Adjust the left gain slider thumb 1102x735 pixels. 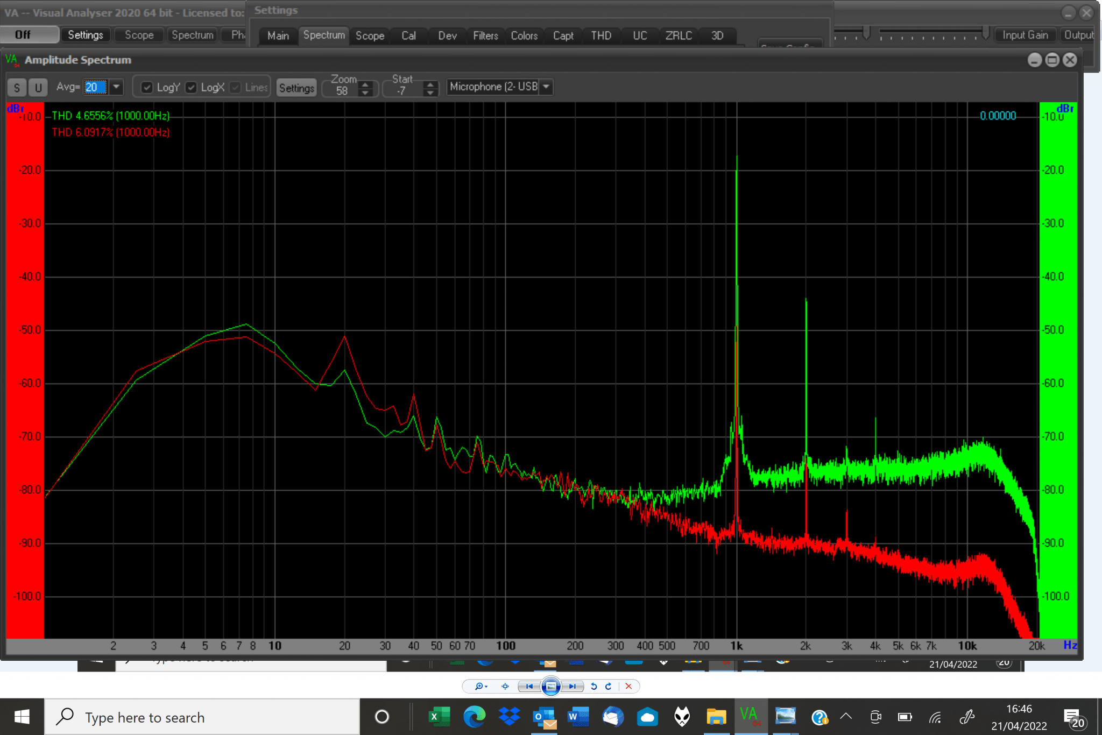pyautogui.click(x=866, y=32)
